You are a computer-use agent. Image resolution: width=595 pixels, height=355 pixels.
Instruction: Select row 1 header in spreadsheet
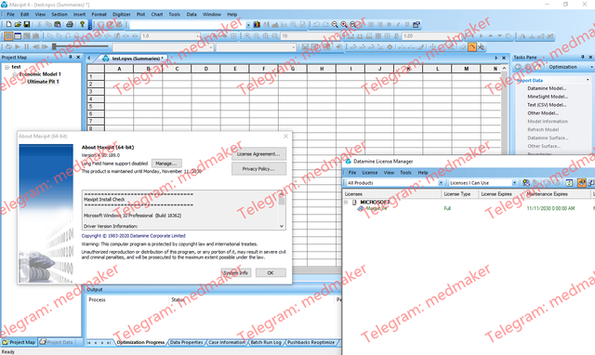(96, 76)
